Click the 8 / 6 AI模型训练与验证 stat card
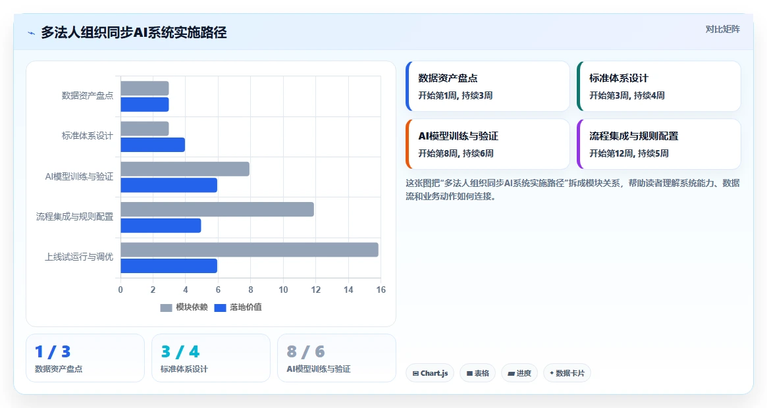Image resolution: width=767 pixels, height=408 pixels. (336, 358)
